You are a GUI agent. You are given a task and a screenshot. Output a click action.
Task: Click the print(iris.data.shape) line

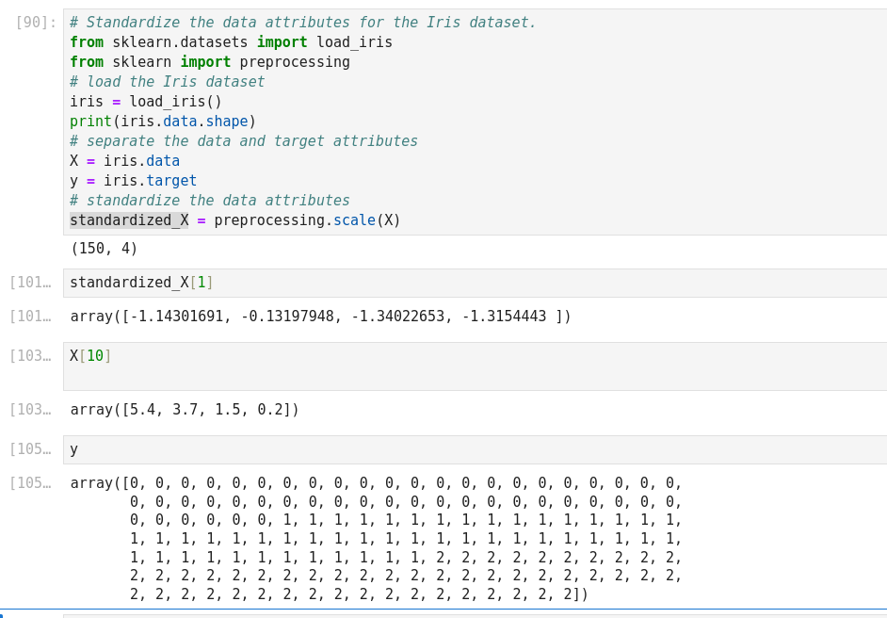click(x=163, y=122)
